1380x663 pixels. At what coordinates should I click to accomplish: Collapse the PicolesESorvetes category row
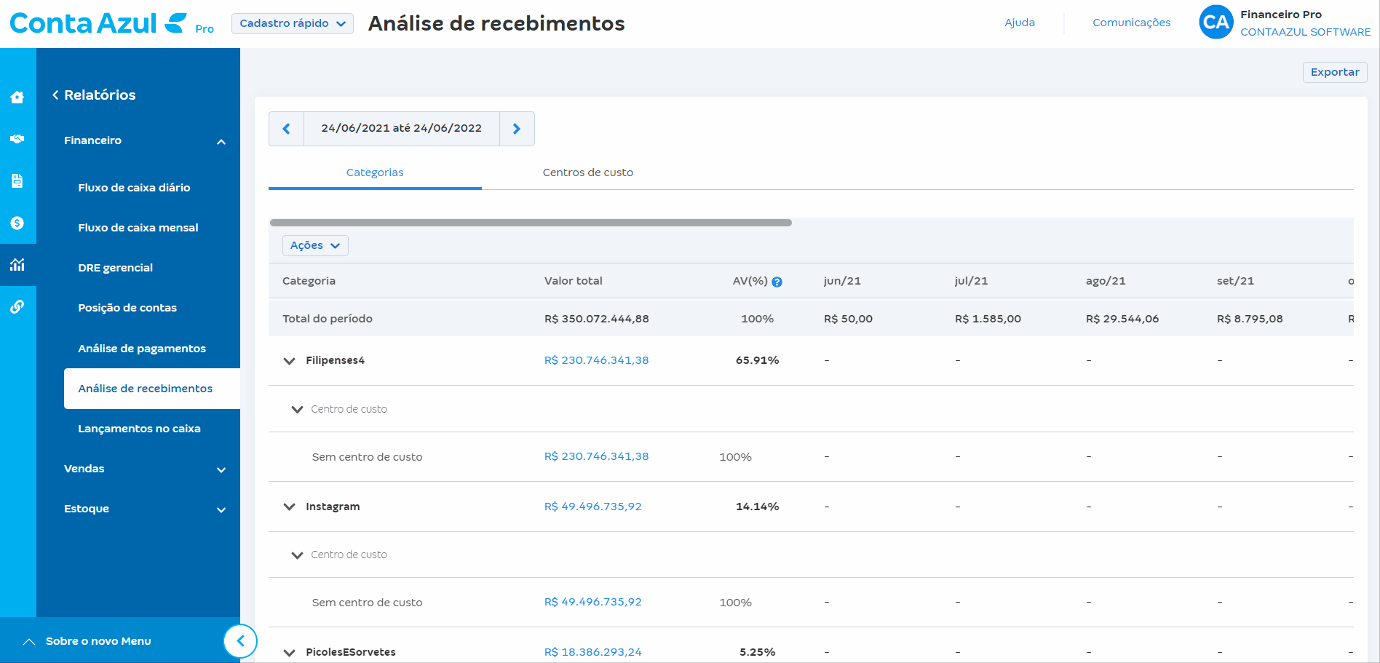[x=289, y=653]
